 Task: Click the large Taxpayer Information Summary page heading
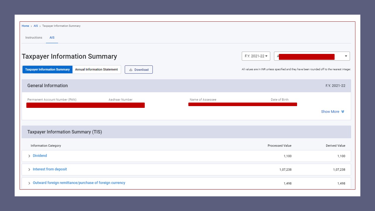coord(69,56)
